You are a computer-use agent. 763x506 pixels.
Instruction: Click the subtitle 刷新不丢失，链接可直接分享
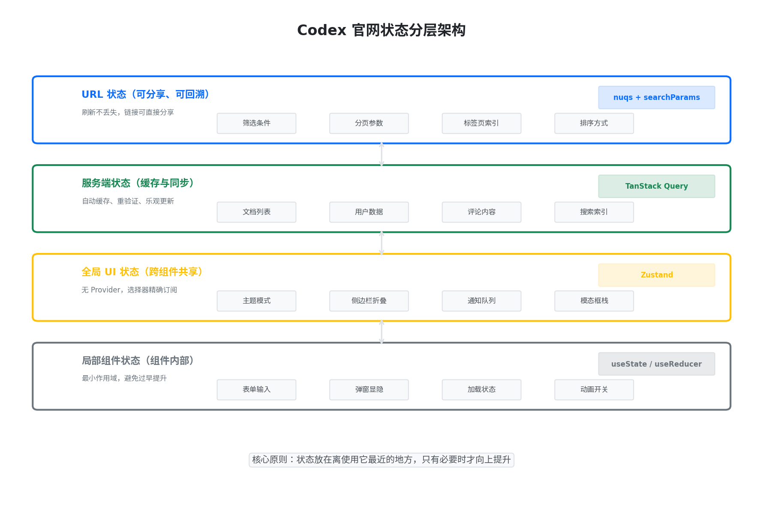pos(128,112)
